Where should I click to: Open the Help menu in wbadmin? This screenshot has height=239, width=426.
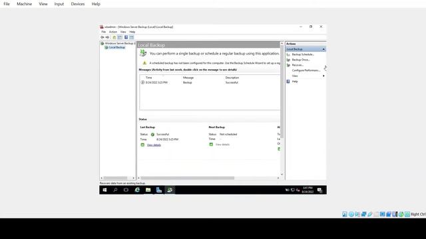132,32
